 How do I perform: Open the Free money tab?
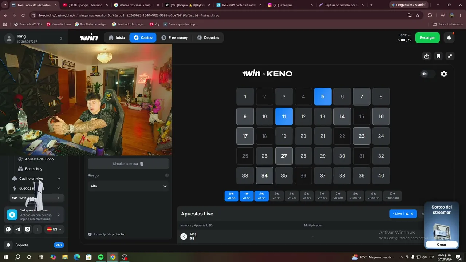174,37
